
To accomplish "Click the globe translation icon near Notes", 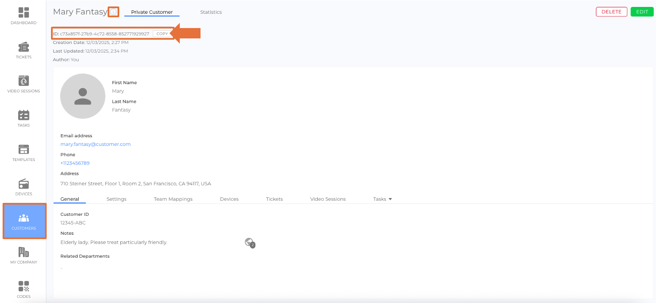I will click(249, 243).
